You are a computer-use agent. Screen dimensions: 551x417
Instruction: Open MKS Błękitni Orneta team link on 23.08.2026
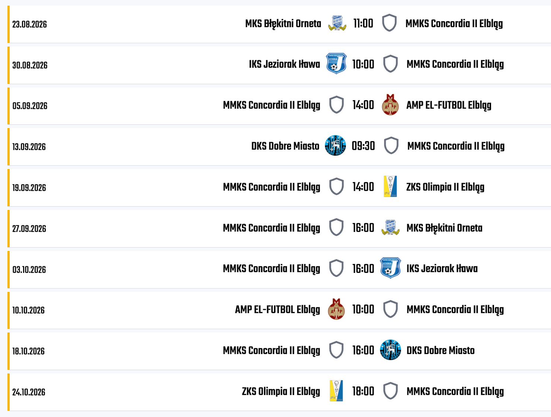(x=283, y=24)
